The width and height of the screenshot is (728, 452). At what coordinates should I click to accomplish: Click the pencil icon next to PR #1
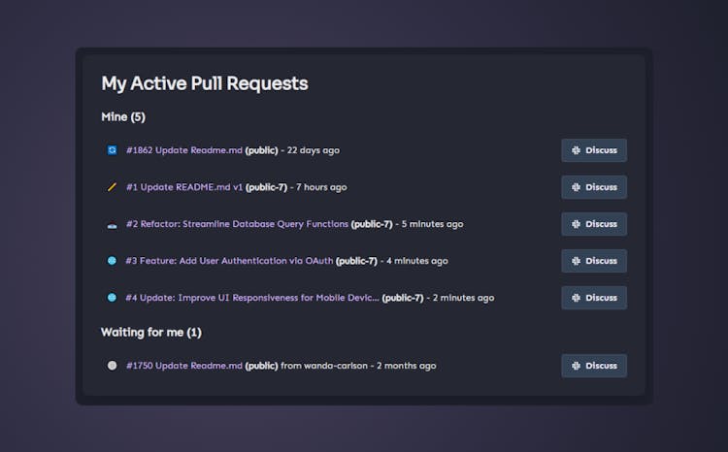pos(112,187)
